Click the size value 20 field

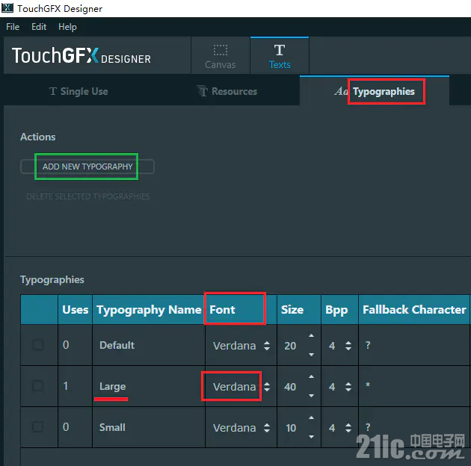coord(290,346)
